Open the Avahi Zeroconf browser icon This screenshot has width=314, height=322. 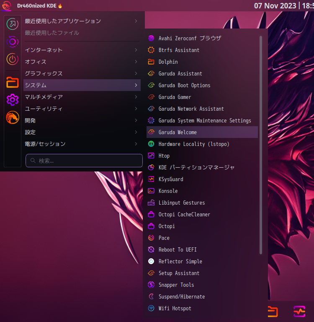[151, 38]
